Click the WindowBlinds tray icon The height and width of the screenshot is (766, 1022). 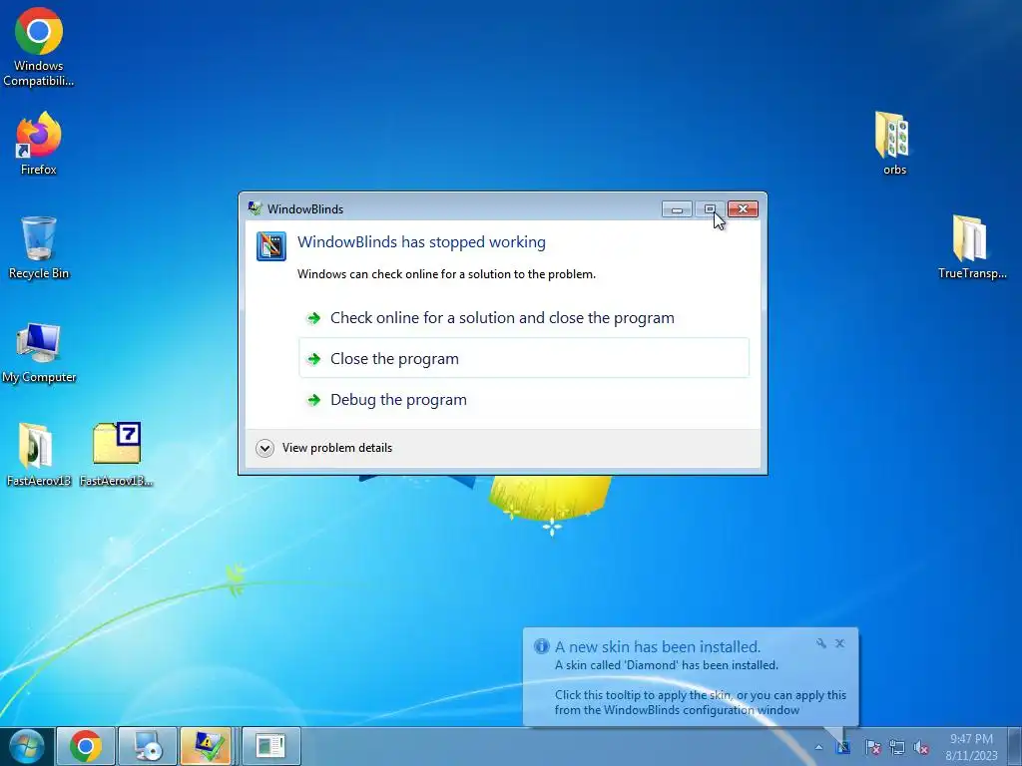tap(843, 747)
